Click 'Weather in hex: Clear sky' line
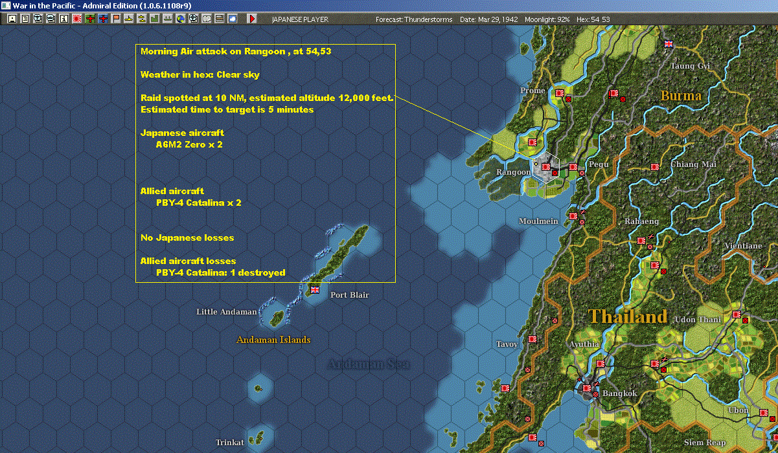The height and width of the screenshot is (453, 778). tap(200, 74)
